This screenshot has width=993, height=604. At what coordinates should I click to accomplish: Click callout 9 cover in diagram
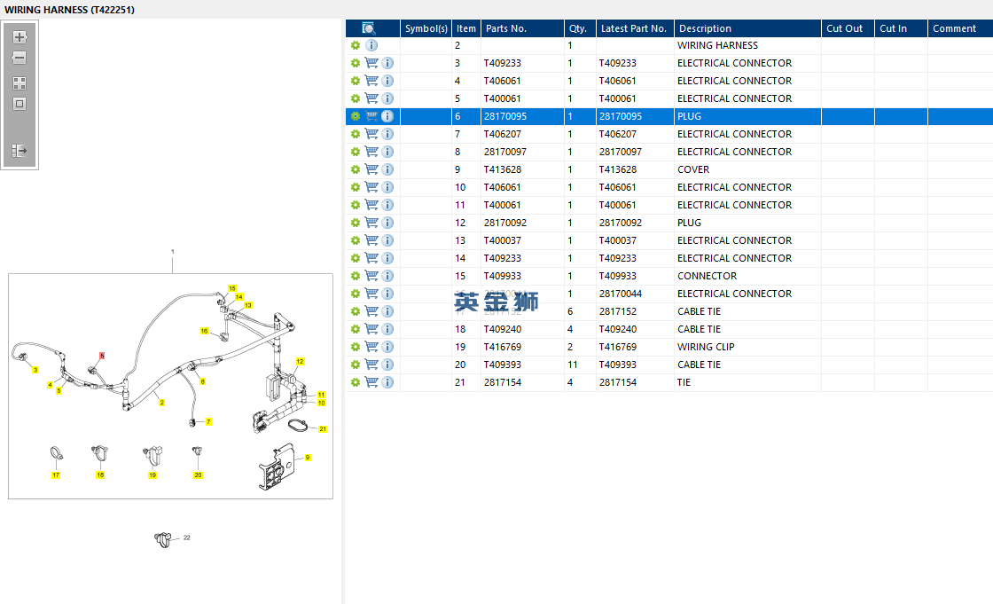click(x=308, y=457)
